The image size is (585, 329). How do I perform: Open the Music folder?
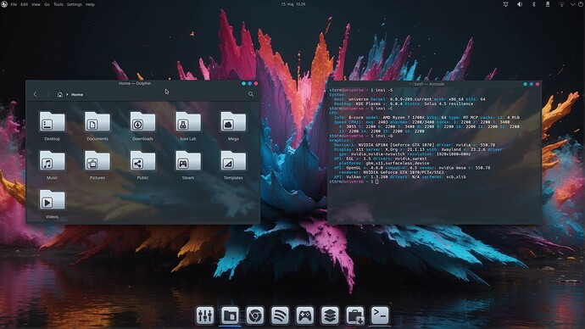(52, 164)
